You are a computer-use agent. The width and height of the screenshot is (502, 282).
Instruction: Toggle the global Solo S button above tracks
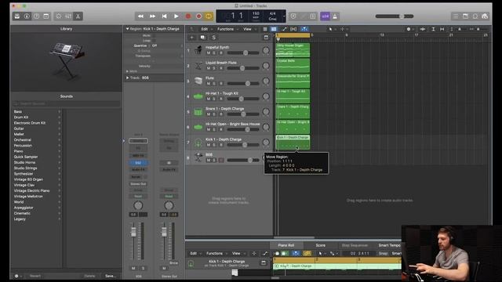pyautogui.click(x=213, y=38)
